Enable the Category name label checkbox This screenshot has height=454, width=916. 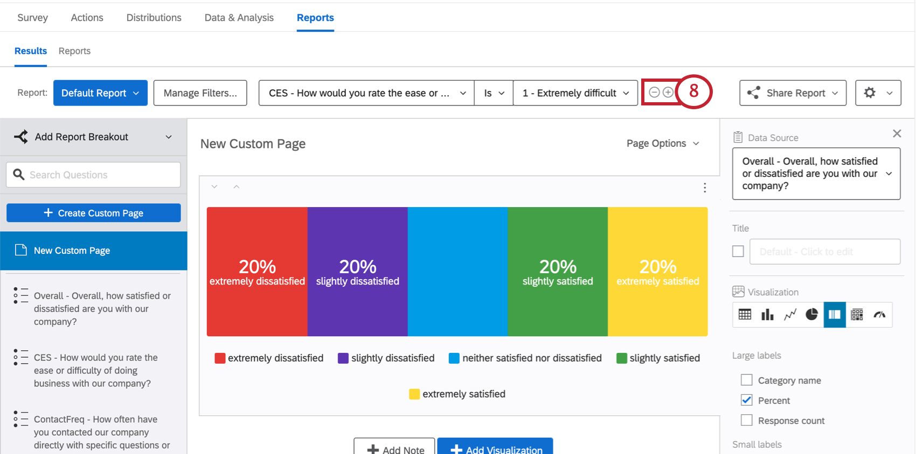tap(747, 380)
